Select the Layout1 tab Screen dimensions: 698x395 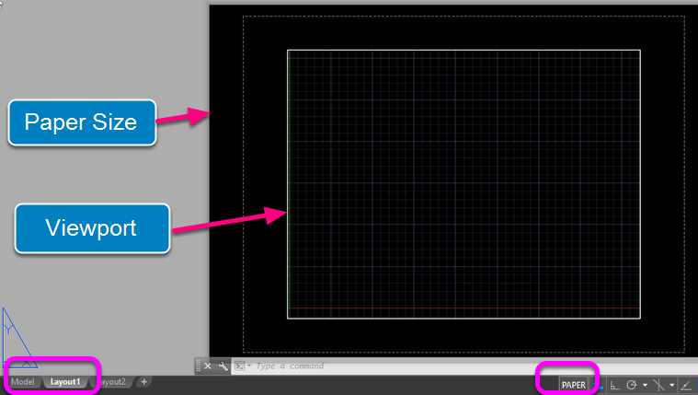(x=65, y=381)
